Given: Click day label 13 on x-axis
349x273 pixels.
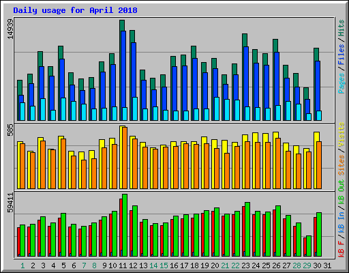Looking at the screenshot, I should [x=143, y=265].
